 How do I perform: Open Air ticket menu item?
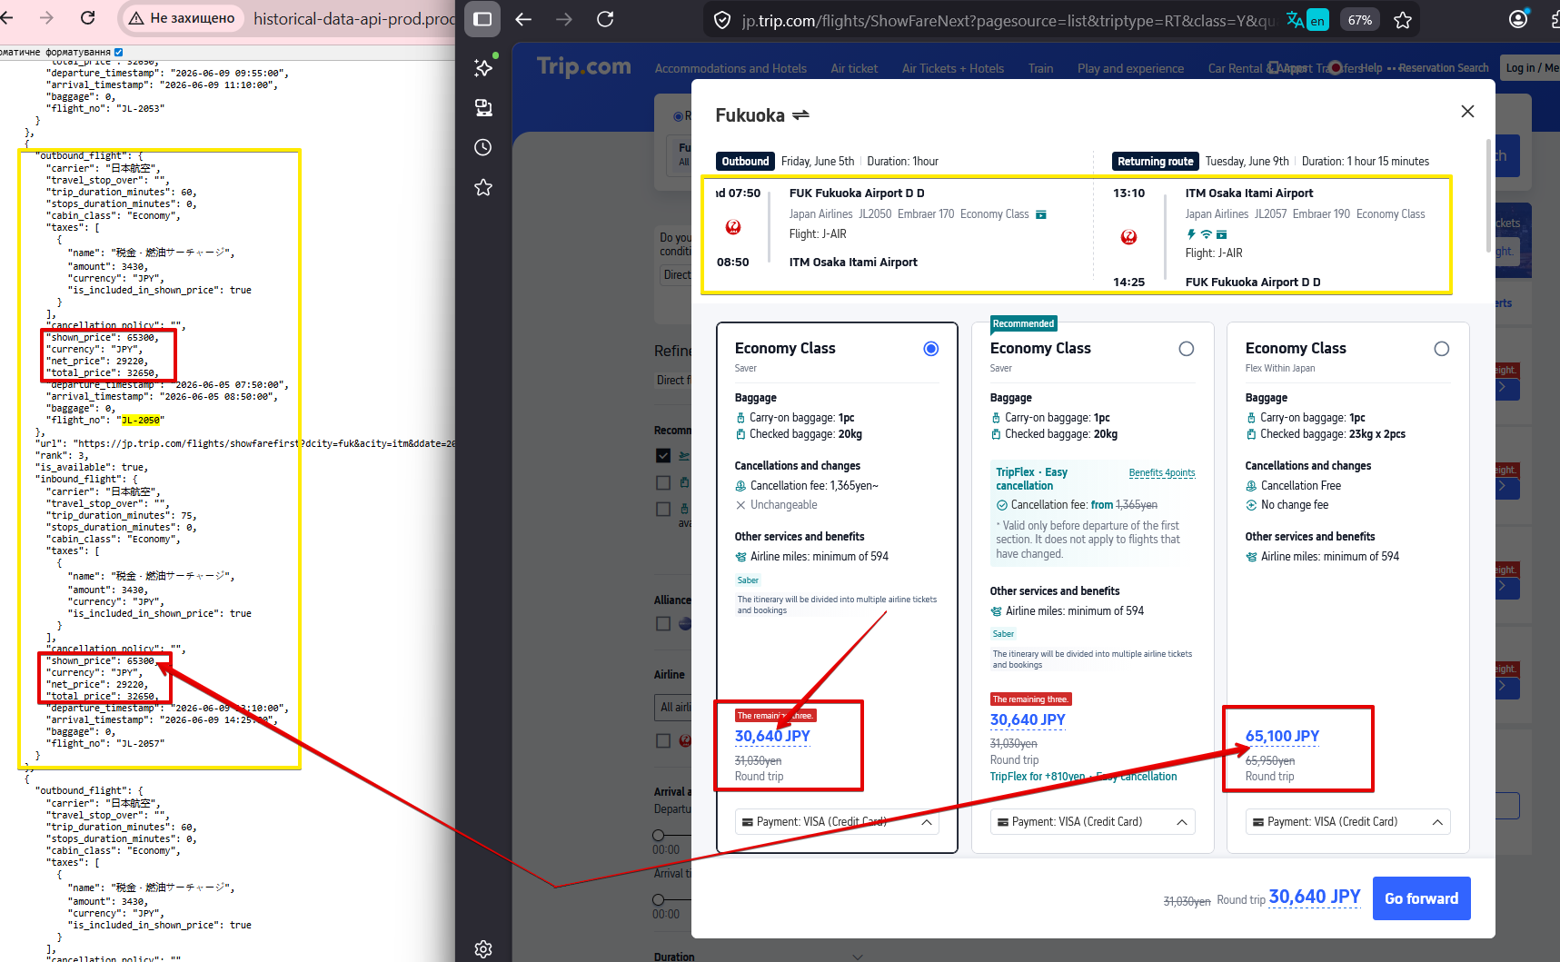854,68
